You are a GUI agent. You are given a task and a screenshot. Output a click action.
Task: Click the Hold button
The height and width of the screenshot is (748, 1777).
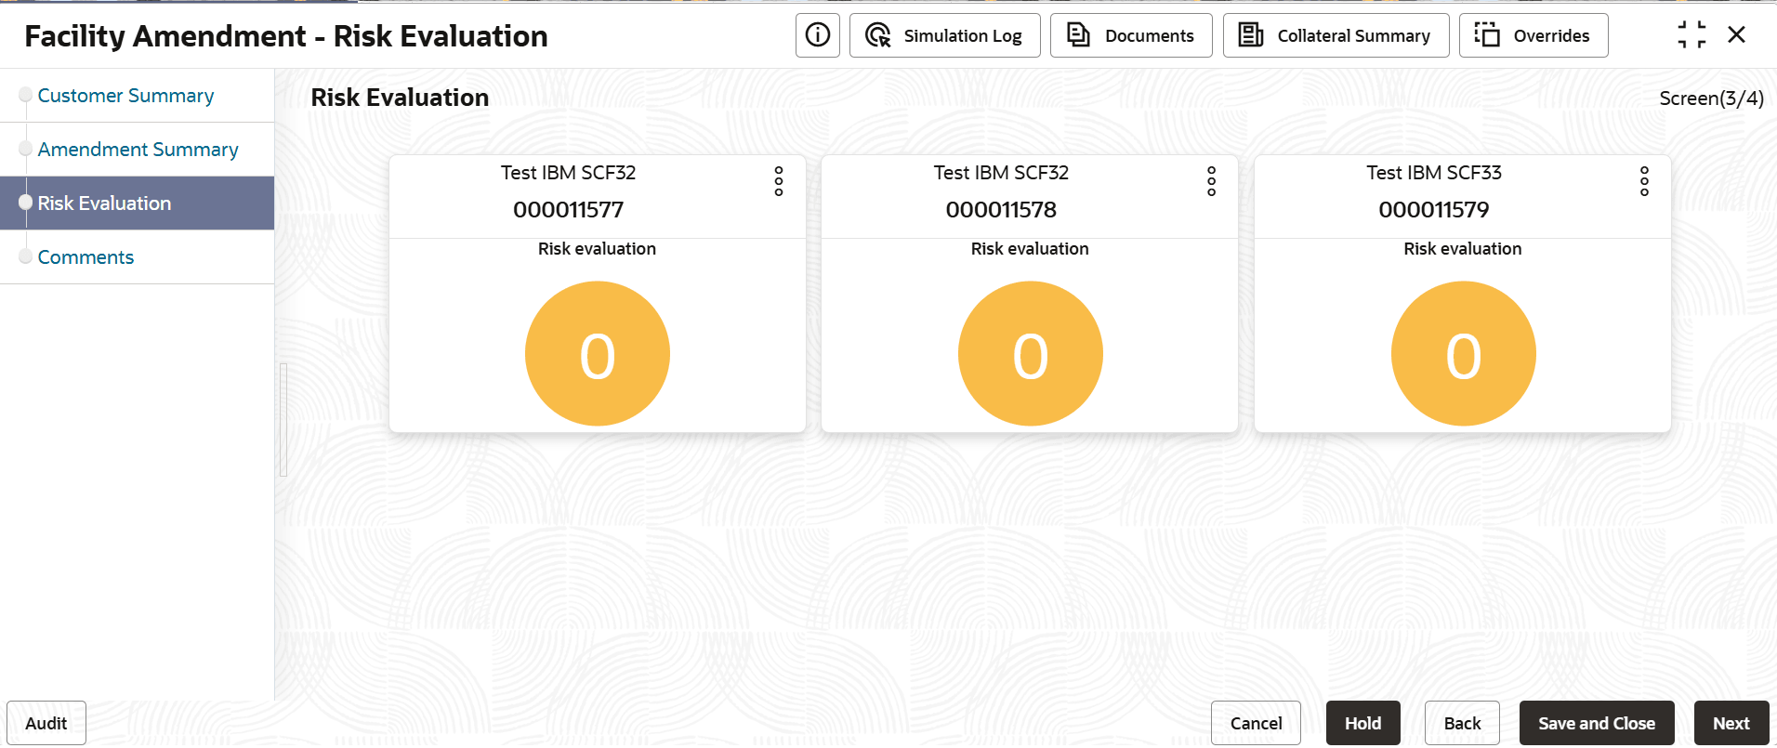coord(1362,723)
